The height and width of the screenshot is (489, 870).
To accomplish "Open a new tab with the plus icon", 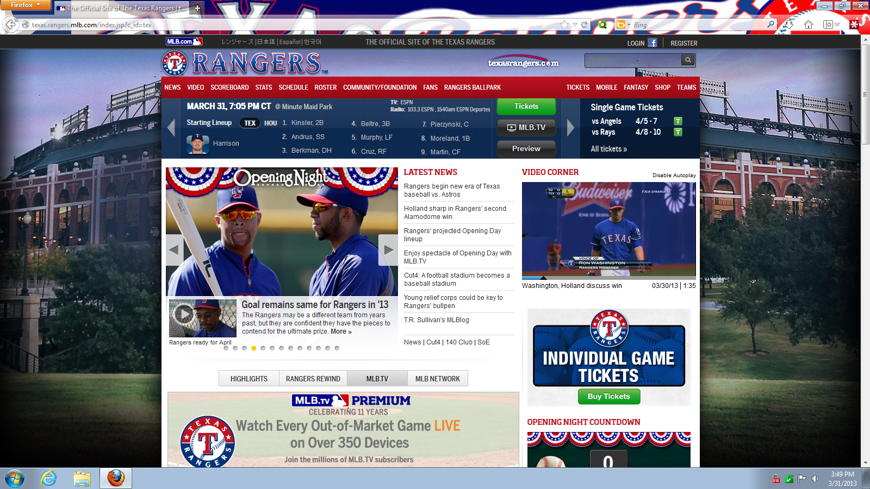I will click(x=197, y=8).
